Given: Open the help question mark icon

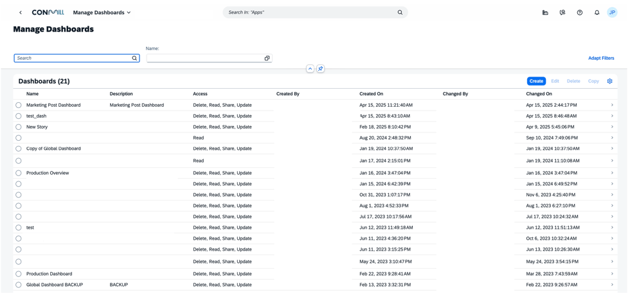Looking at the screenshot, I should pyautogui.click(x=579, y=12).
